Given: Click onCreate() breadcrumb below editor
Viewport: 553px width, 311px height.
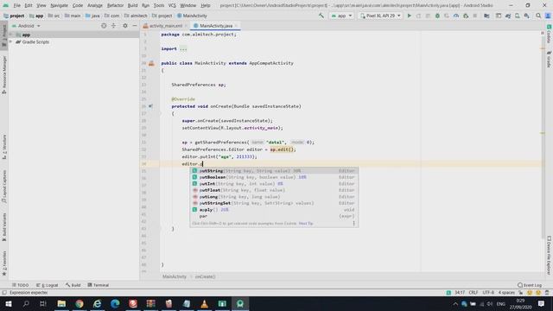Looking at the screenshot, I should point(205,276).
